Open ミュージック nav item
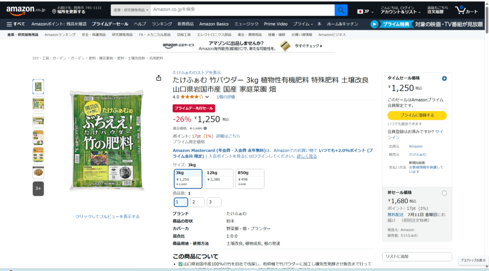 [x=246, y=24]
